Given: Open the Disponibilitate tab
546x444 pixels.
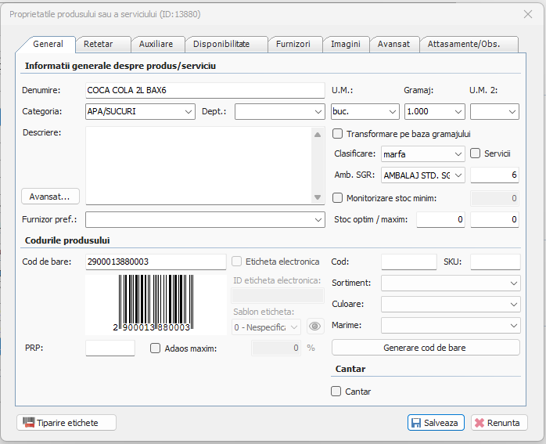Looking at the screenshot, I should coord(221,45).
